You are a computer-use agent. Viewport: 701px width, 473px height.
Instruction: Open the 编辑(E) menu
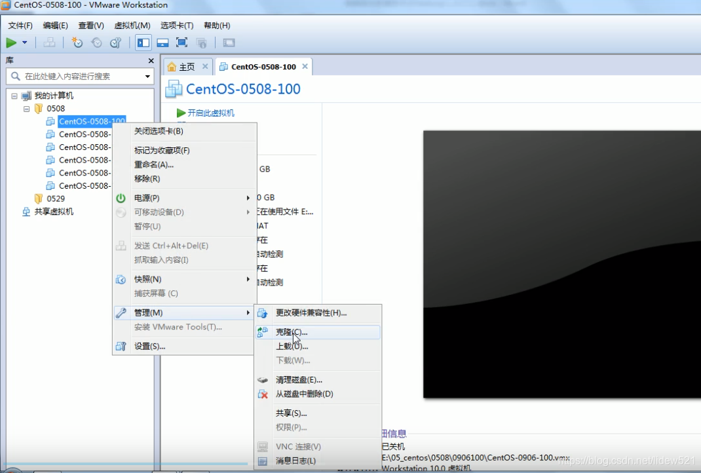click(56, 26)
